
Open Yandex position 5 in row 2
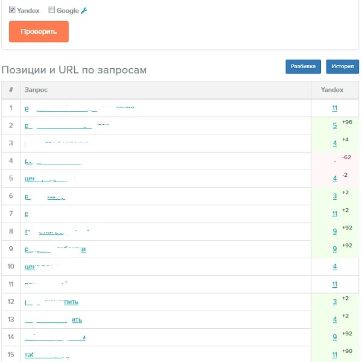coord(334,126)
